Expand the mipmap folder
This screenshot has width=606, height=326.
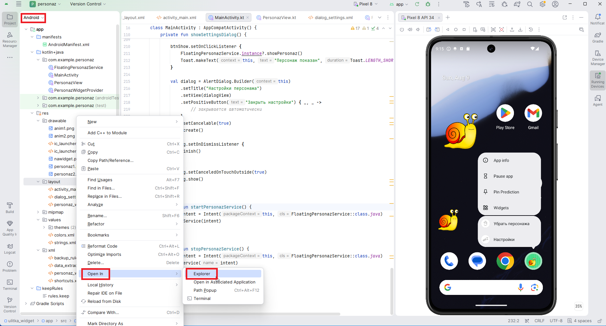point(38,212)
